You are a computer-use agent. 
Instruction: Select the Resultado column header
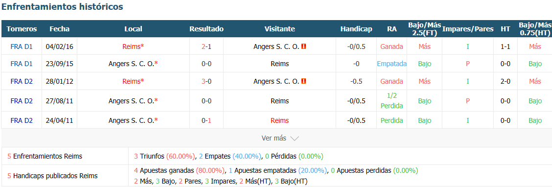click(207, 29)
